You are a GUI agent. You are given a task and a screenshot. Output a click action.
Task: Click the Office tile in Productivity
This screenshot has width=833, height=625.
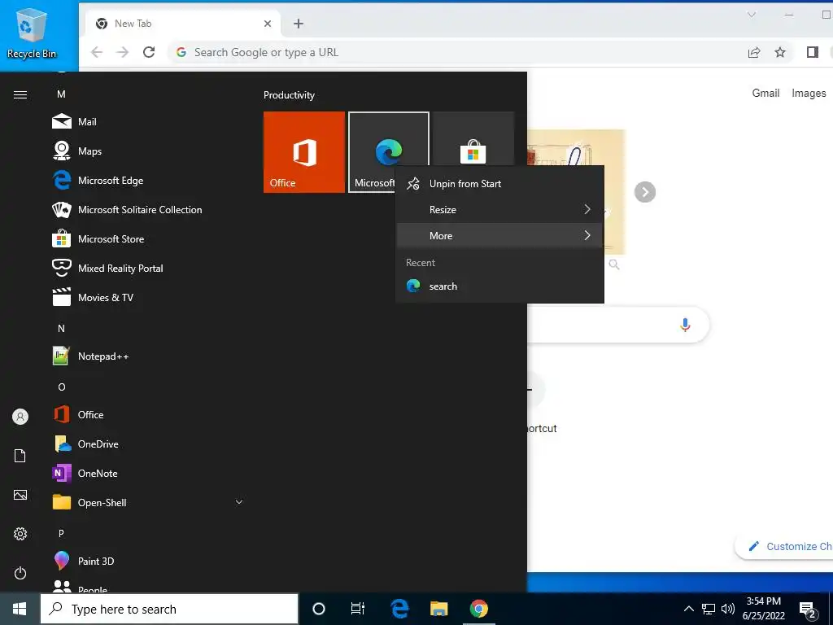coord(304,152)
